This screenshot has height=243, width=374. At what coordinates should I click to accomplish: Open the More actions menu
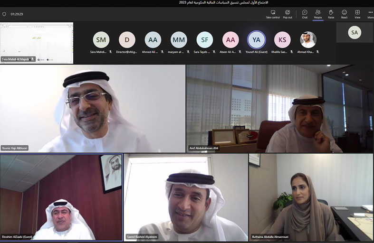point(370,14)
